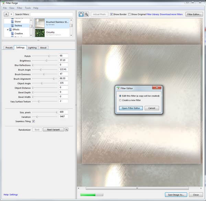Viewport: 206px width, 201px height.
Task: Click Next Variant randomizer button
Action: point(53,130)
